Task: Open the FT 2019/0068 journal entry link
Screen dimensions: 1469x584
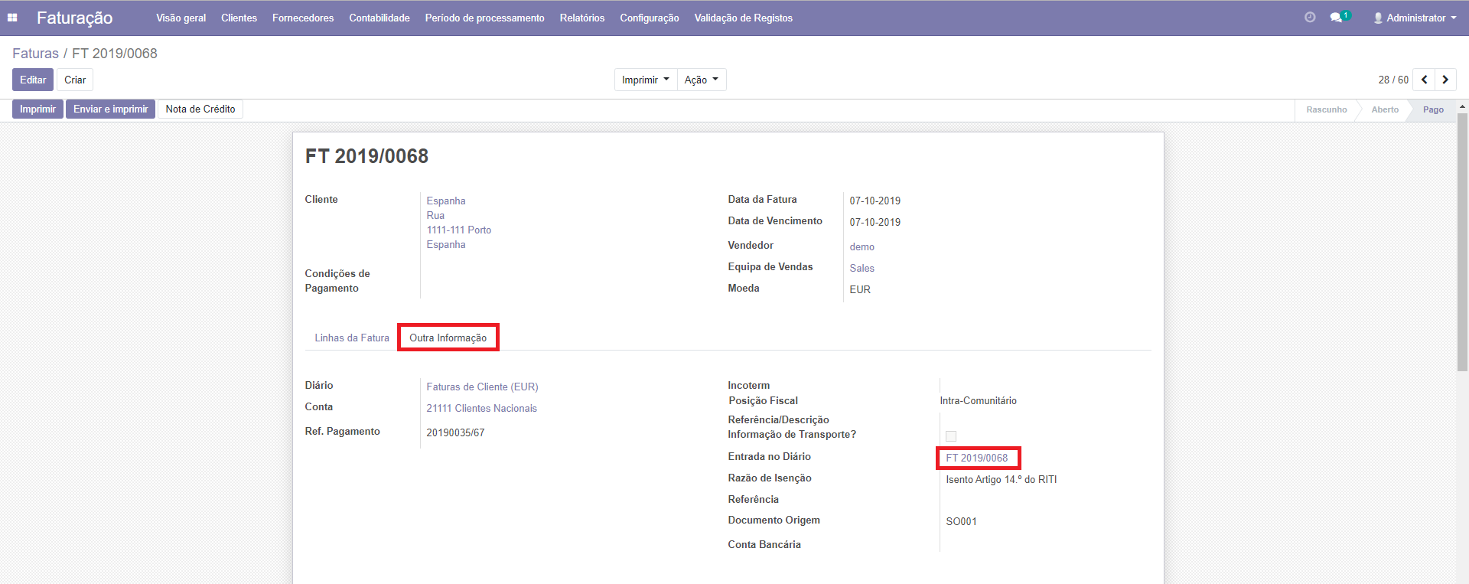Action: click(977, 458)
